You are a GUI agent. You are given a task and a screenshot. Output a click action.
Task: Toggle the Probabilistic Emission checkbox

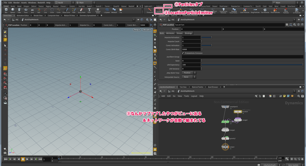point(183,53)
